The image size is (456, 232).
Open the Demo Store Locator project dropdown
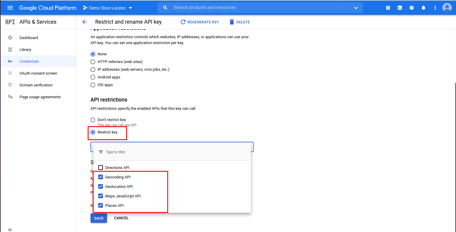[x=108, y=8]
